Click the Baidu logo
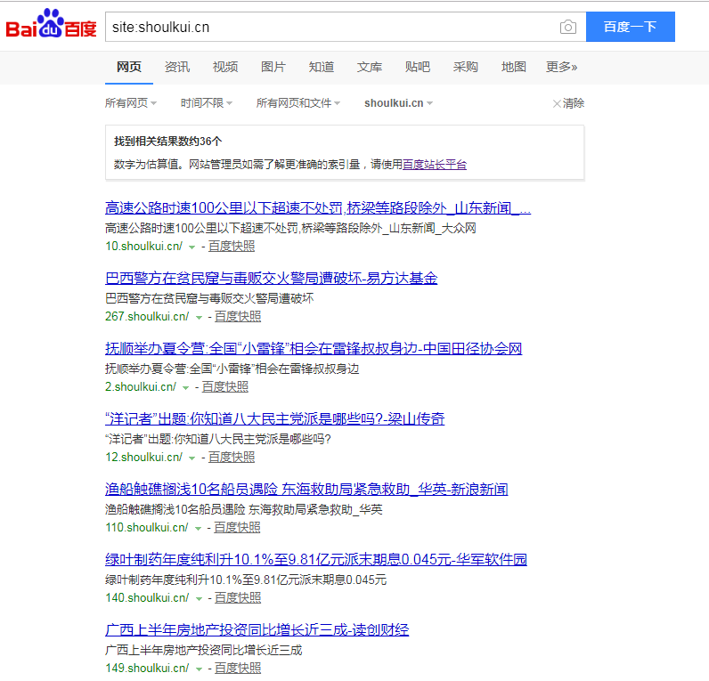Screen dimensions: 709x681 (x=51, y=23)
